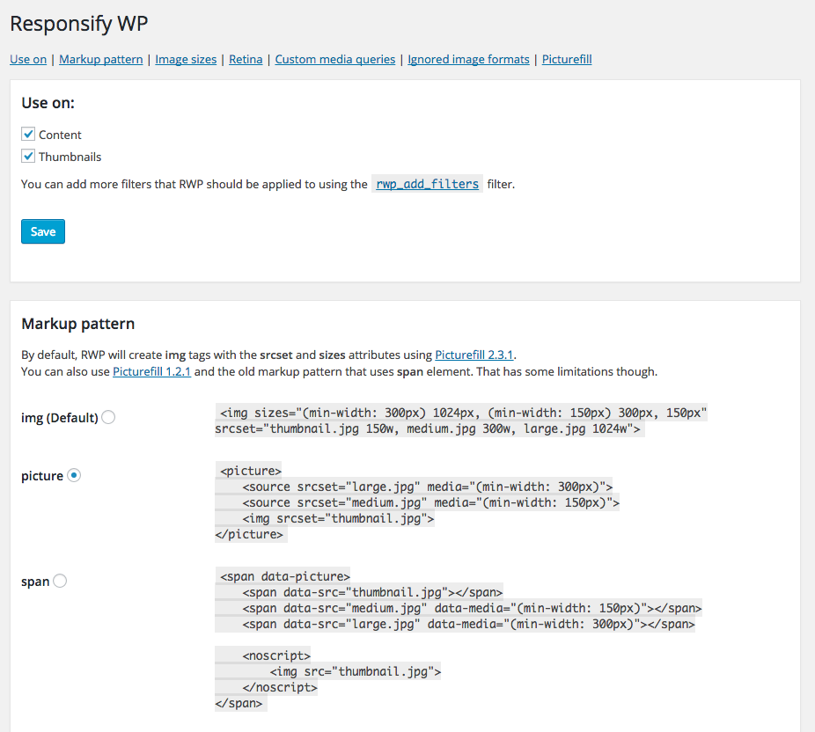Open the Picturefill 2.3.1 link
The image size is (815, 732).
(x=474, y=355)
